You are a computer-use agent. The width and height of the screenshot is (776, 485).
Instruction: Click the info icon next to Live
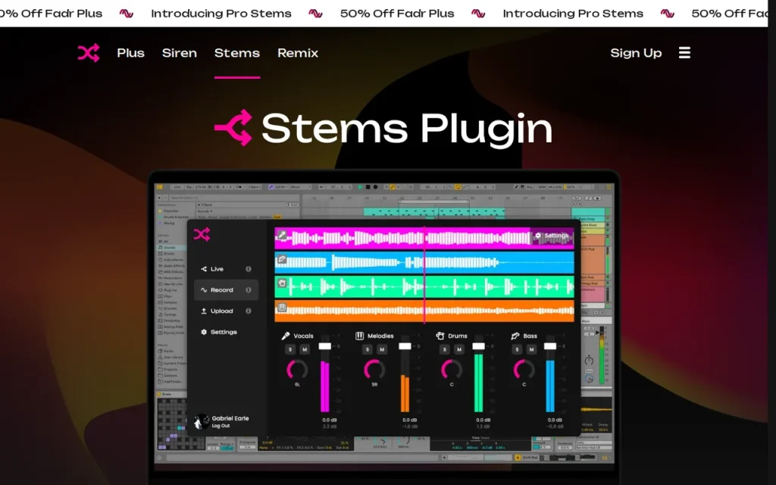(249, 269)
